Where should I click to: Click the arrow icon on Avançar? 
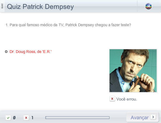tap(153, 117)
